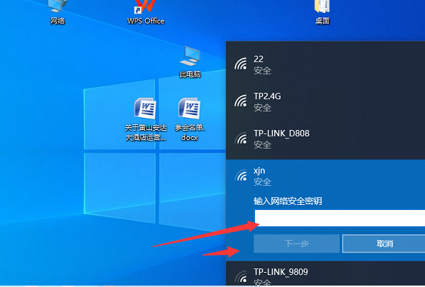Image resolution: width=425 pixels, height=287 pixels.
Task: Click the Wi-Fi icon beside TP-LINK_9809
Action: point(241,276)
